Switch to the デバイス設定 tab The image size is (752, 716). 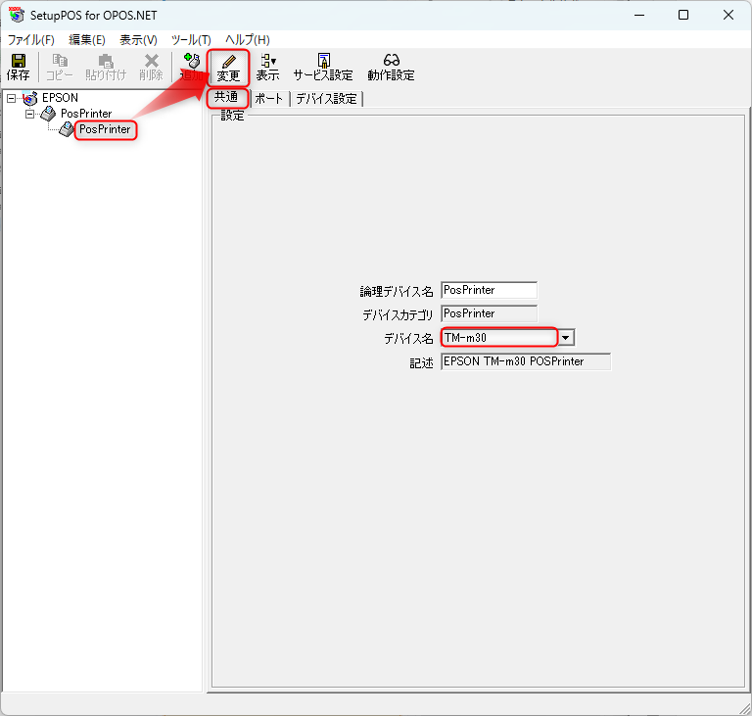coord(327,99)
